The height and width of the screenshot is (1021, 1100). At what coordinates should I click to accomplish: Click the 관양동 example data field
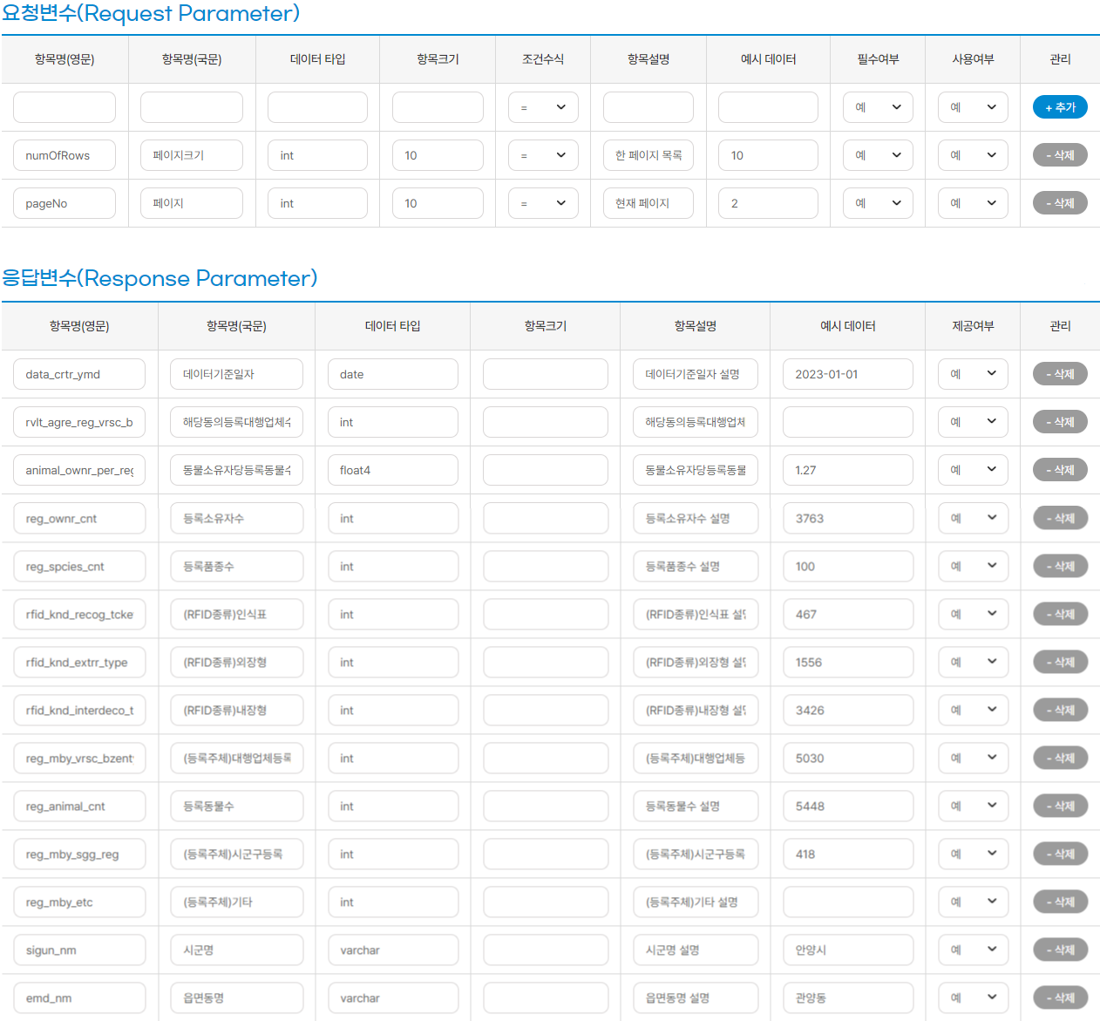coord(848,997)
